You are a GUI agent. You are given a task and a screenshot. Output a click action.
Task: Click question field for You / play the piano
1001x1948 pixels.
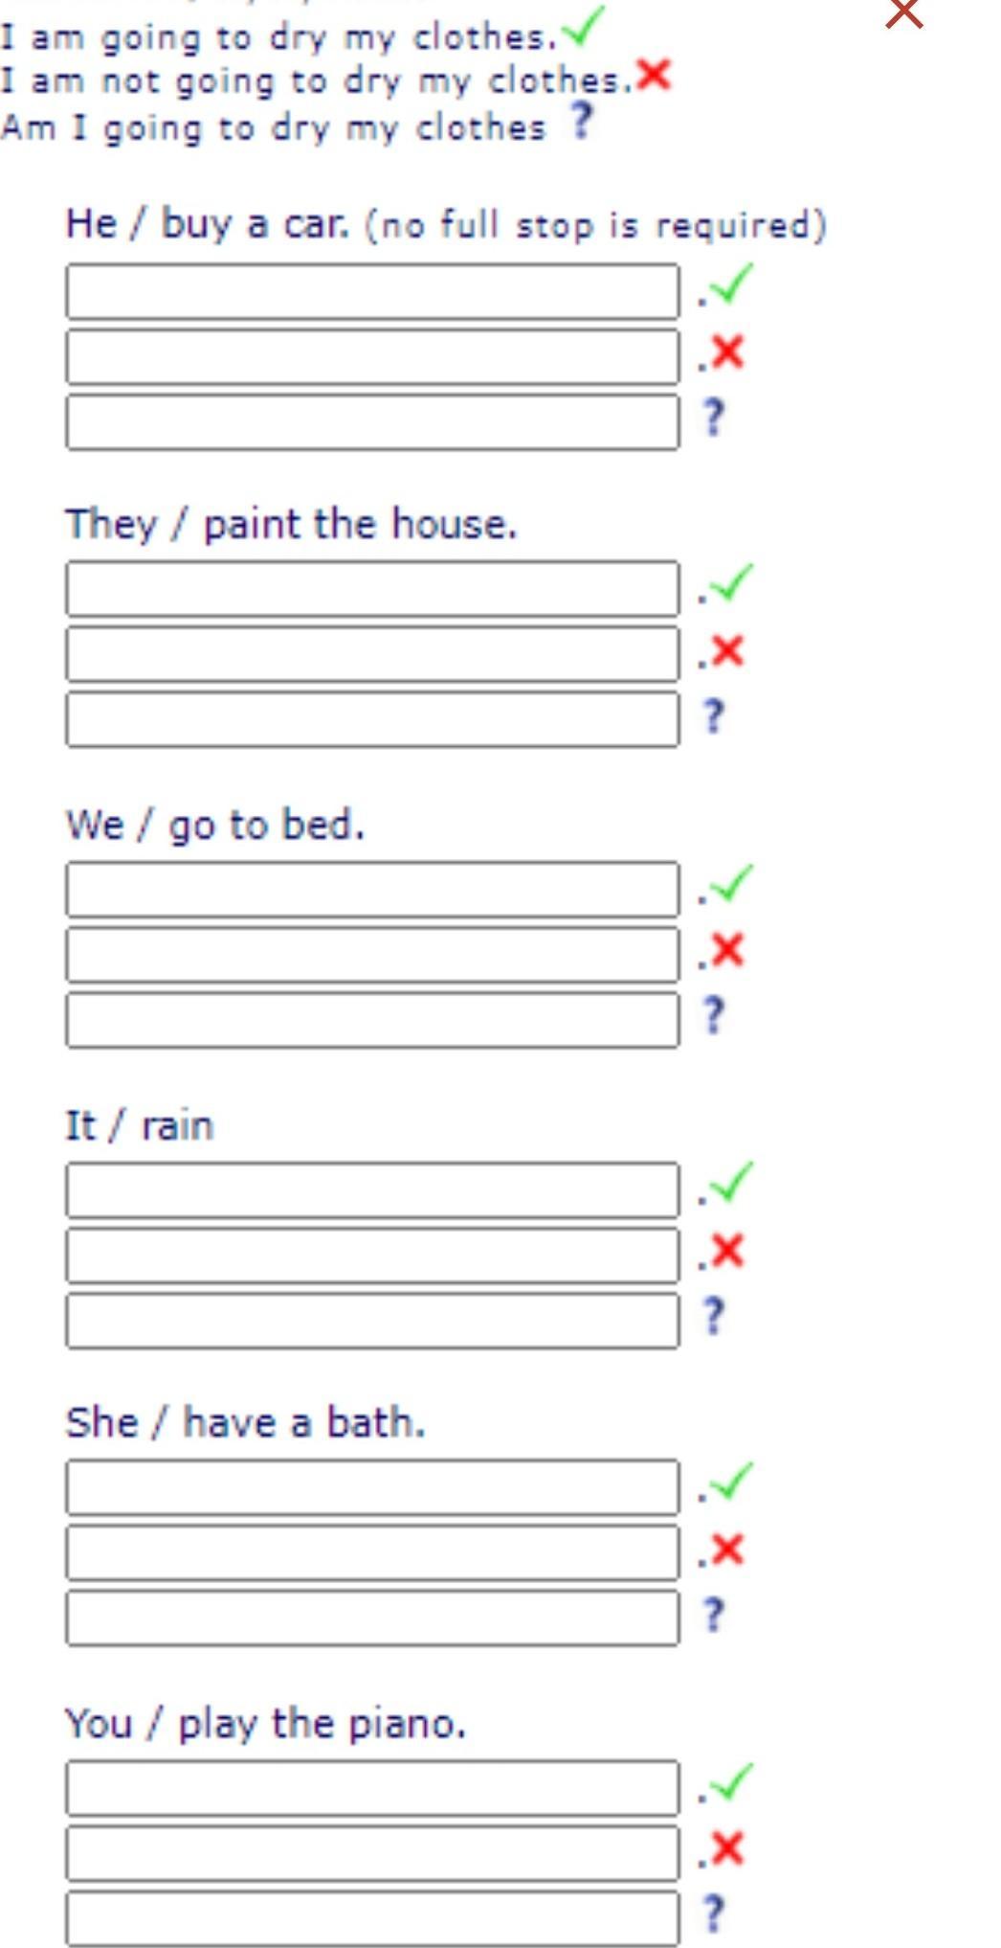(372, 1917)
